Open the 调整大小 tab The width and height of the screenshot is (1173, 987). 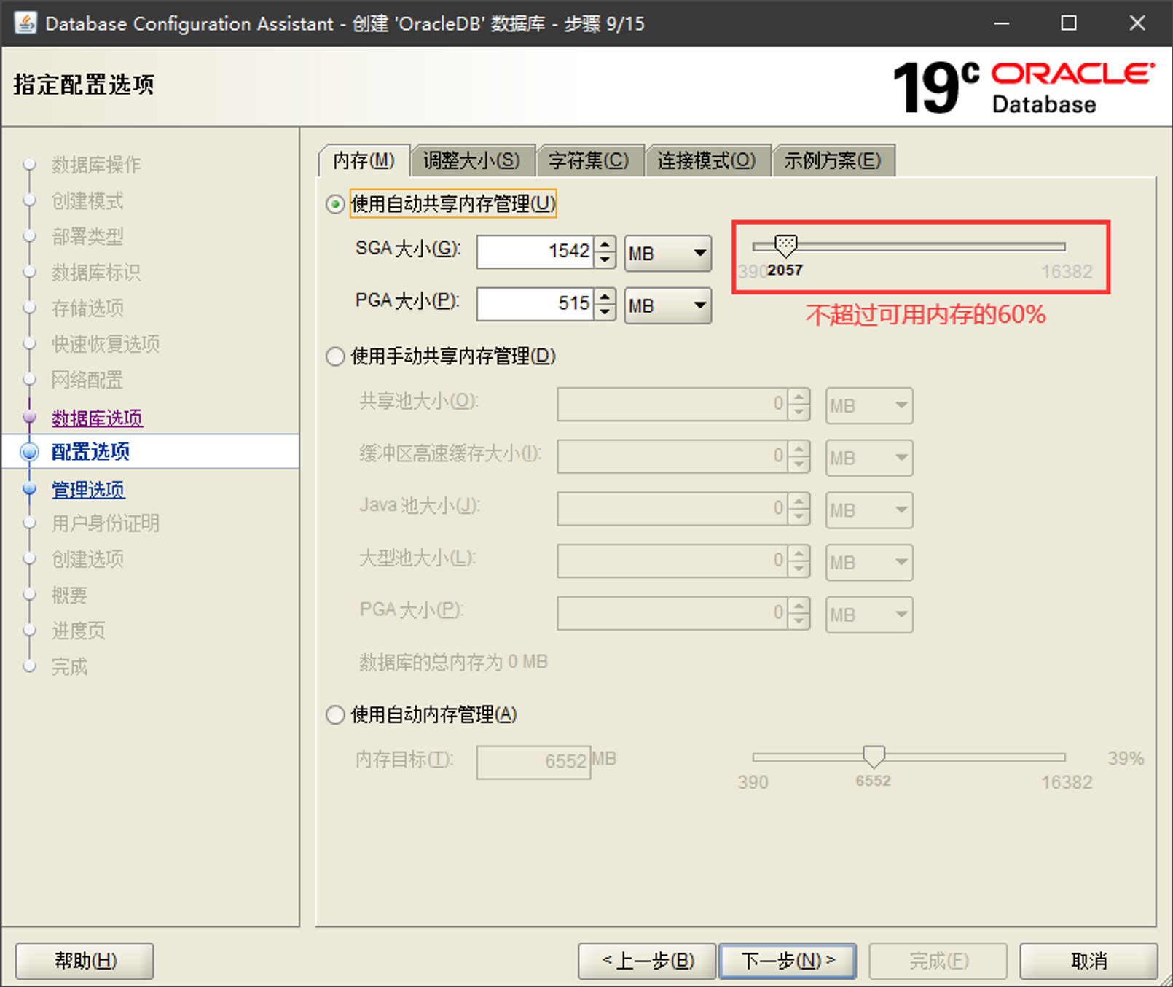pyautogui.click(x=471, y=160)
